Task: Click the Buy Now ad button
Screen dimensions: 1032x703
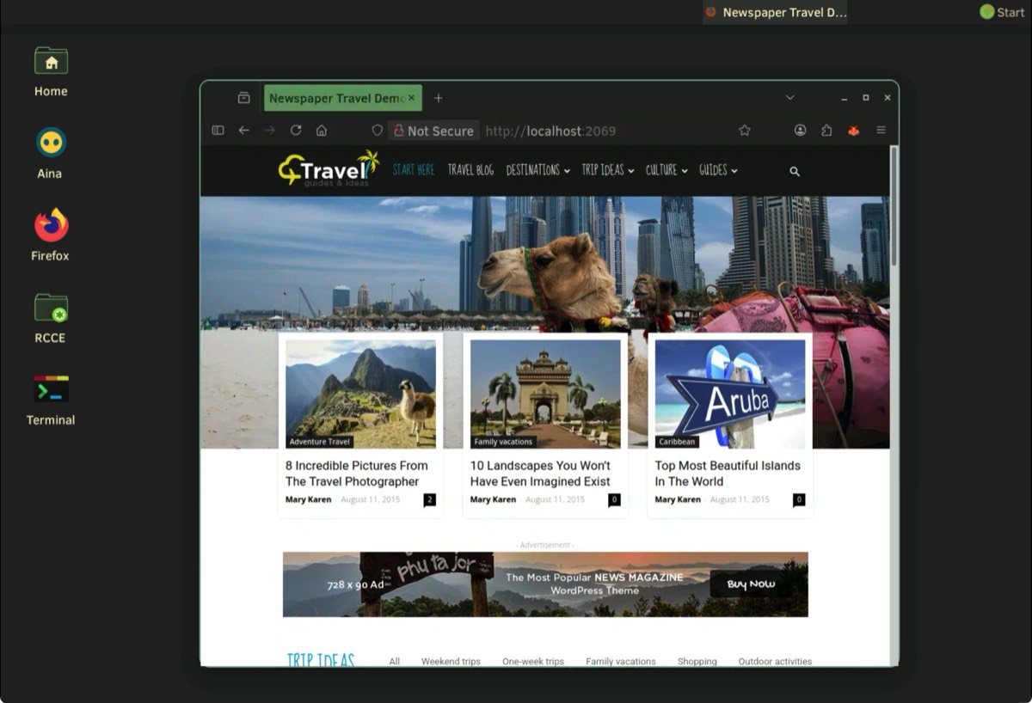Action: click(x=751, y=584)
